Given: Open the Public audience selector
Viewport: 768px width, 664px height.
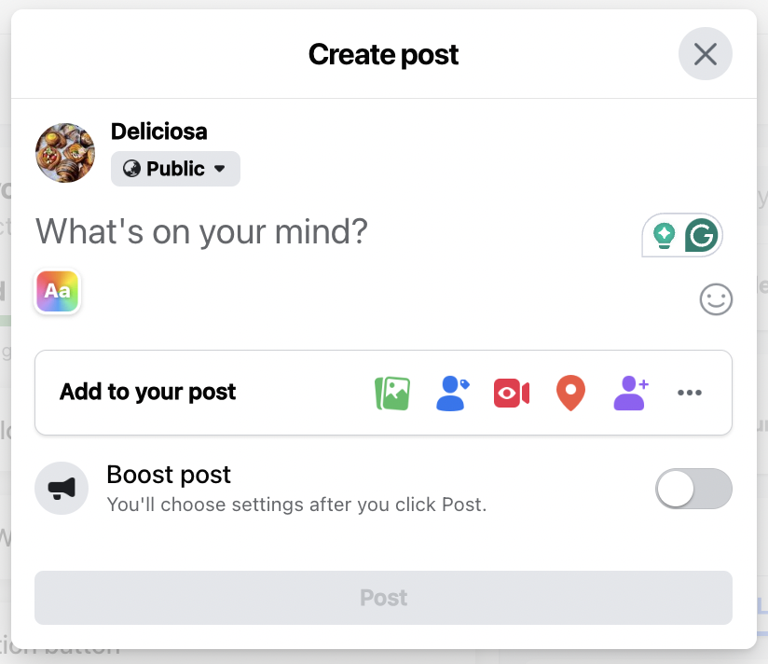Looking at the screenshot, I should click(175, 169).
